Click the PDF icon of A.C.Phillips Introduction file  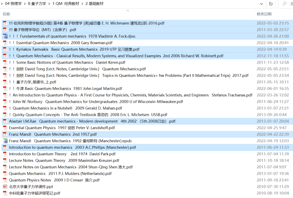tap(5, 147)
